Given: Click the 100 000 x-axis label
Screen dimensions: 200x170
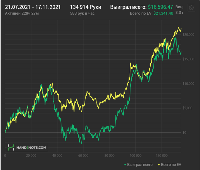Looking at the screenshot, I should 135,156.
